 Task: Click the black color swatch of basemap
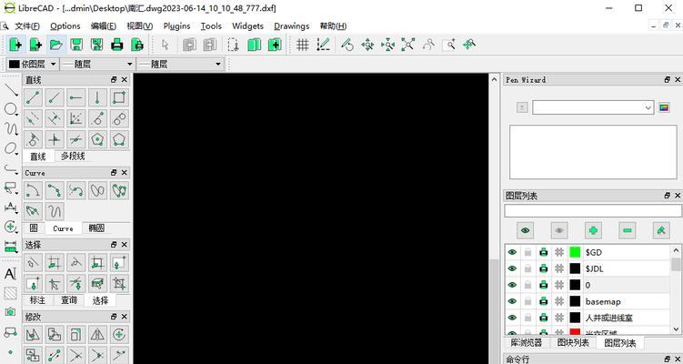coord(575,301)
